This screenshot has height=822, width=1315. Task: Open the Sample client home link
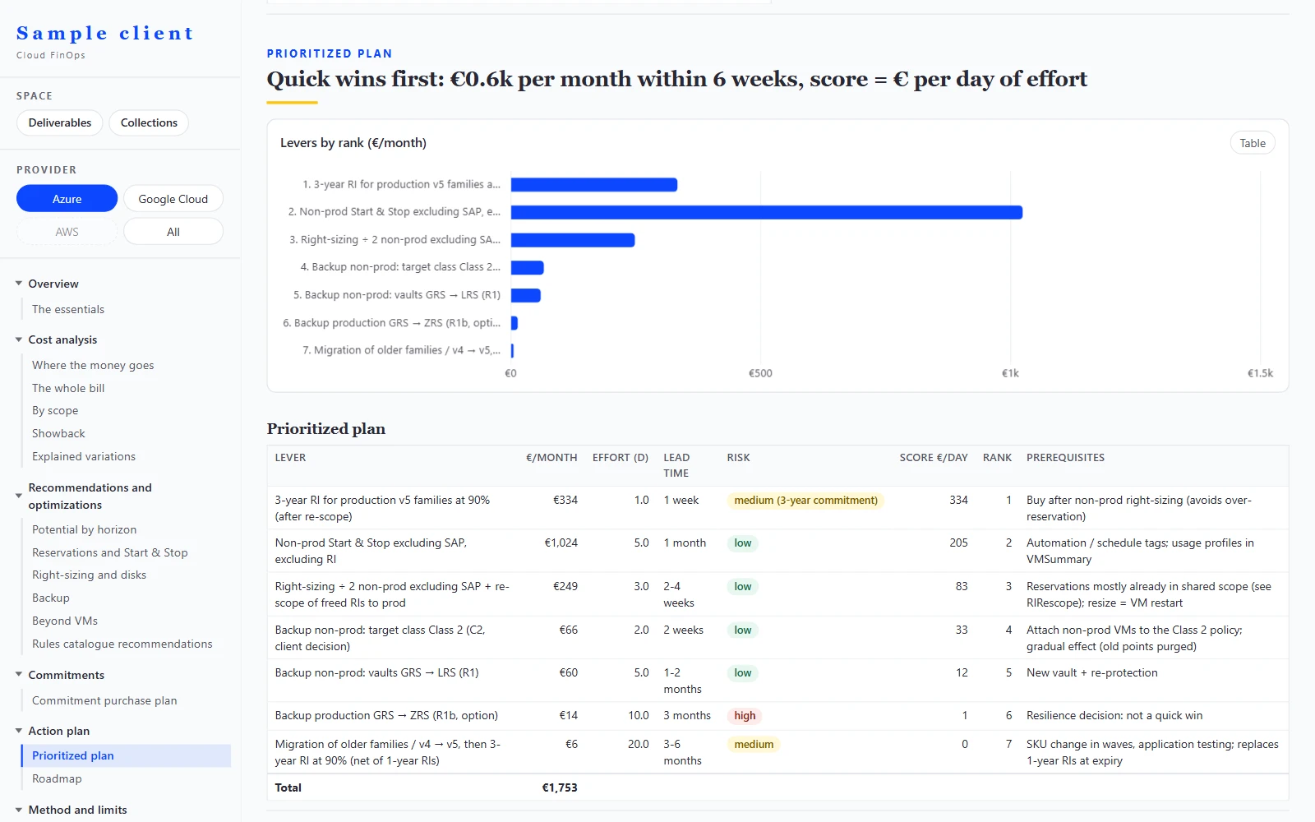(105, 34)
